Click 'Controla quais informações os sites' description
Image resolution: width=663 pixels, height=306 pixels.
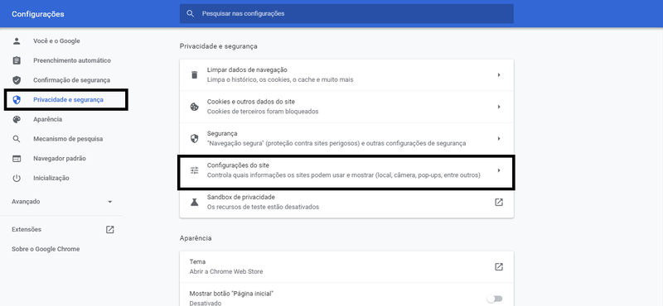(x=343, y=175)
